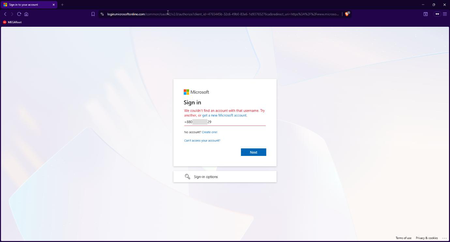450x242 pixels.
Task: Click the 'Create one!' link
Action: [x=209, y=132]
